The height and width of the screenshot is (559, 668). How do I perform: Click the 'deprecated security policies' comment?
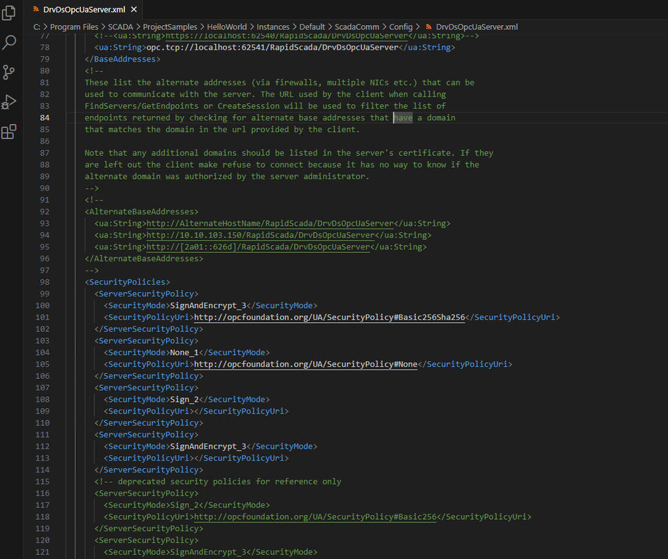(x=218, y=481)
